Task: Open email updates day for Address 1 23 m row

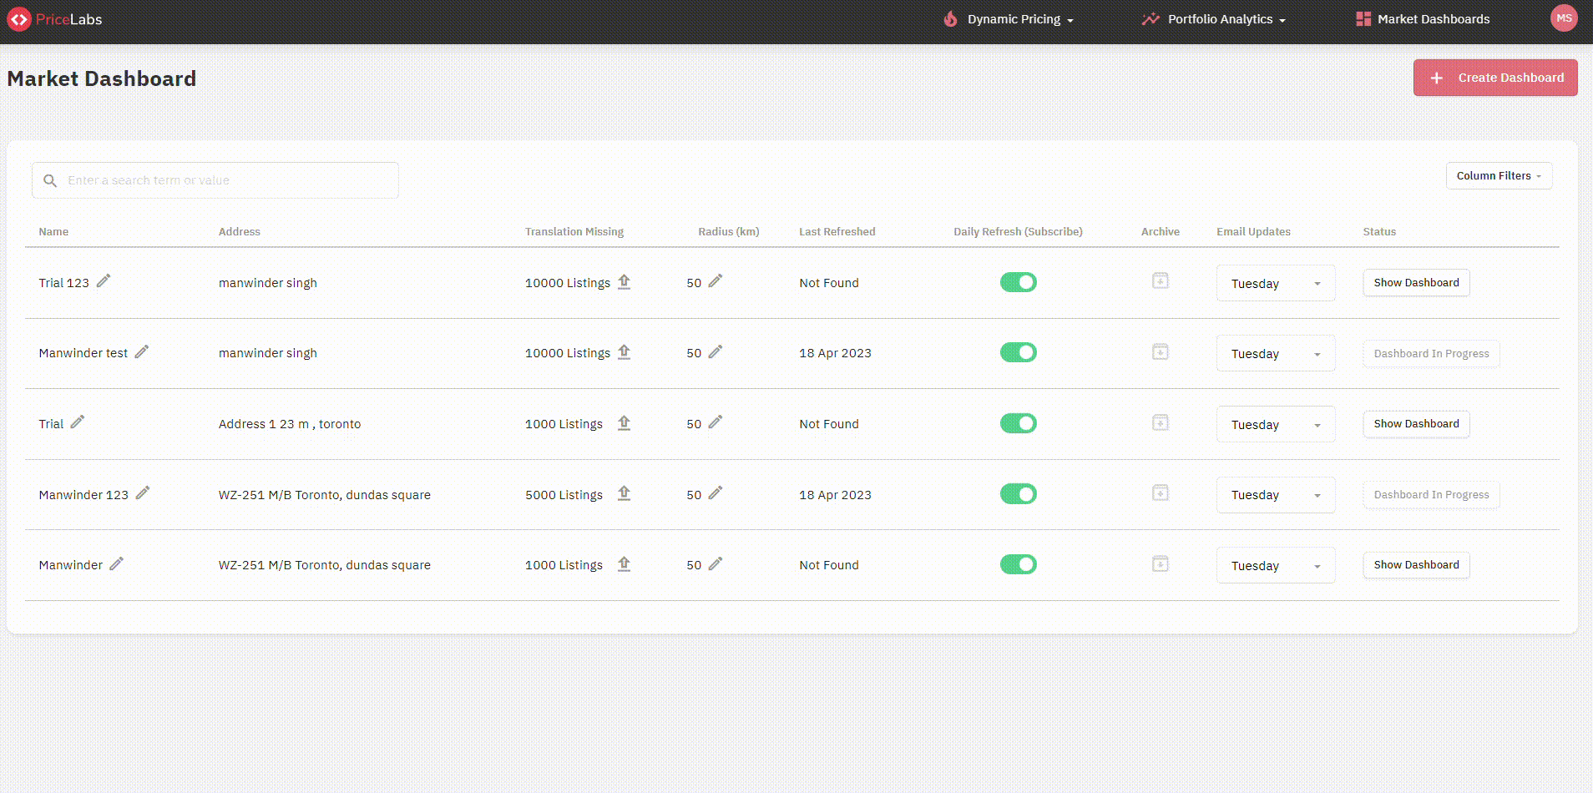Action: coord(1276,424)
